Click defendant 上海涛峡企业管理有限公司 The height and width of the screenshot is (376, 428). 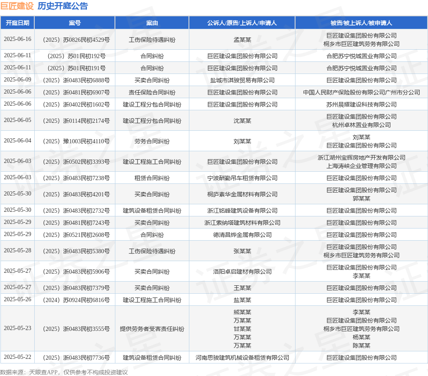pyautogui.click(x=362, y=166)
